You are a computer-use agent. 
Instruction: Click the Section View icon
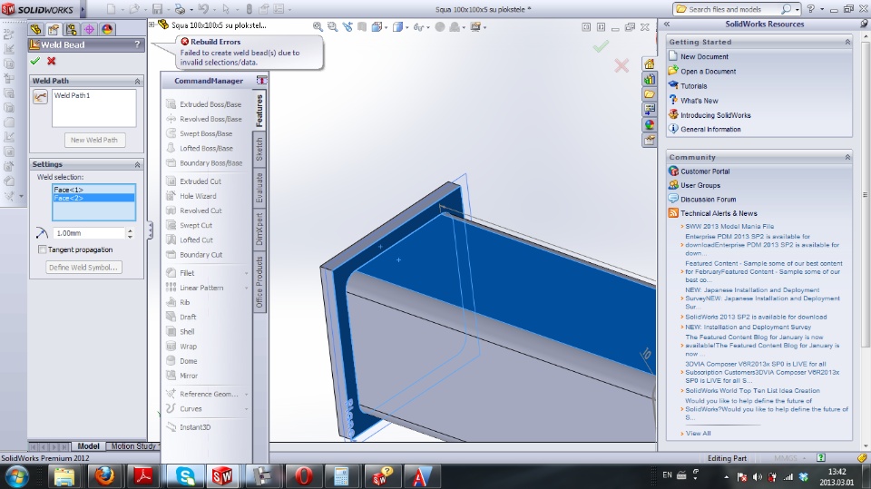click(x=362, y=26)
